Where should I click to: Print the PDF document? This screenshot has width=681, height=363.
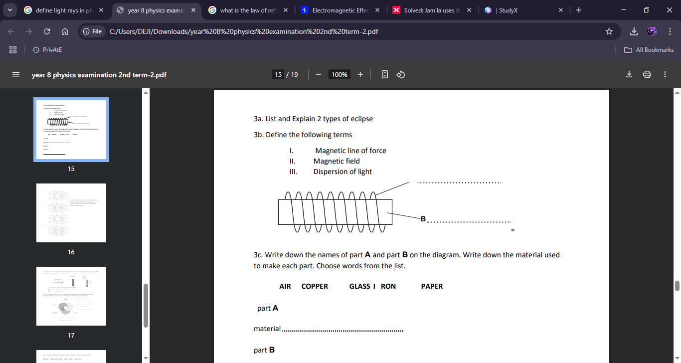pos(647,74)
